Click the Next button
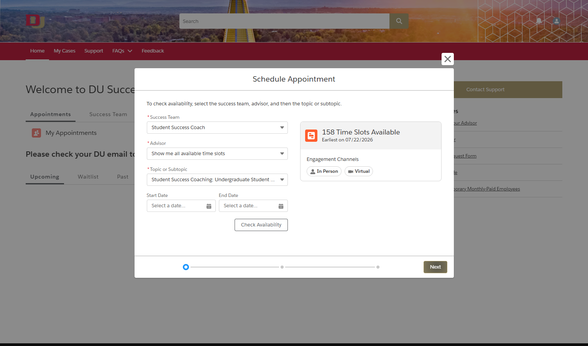Image resolution: width=588 pixels, height=346 pixels. (x=435, y=267)
